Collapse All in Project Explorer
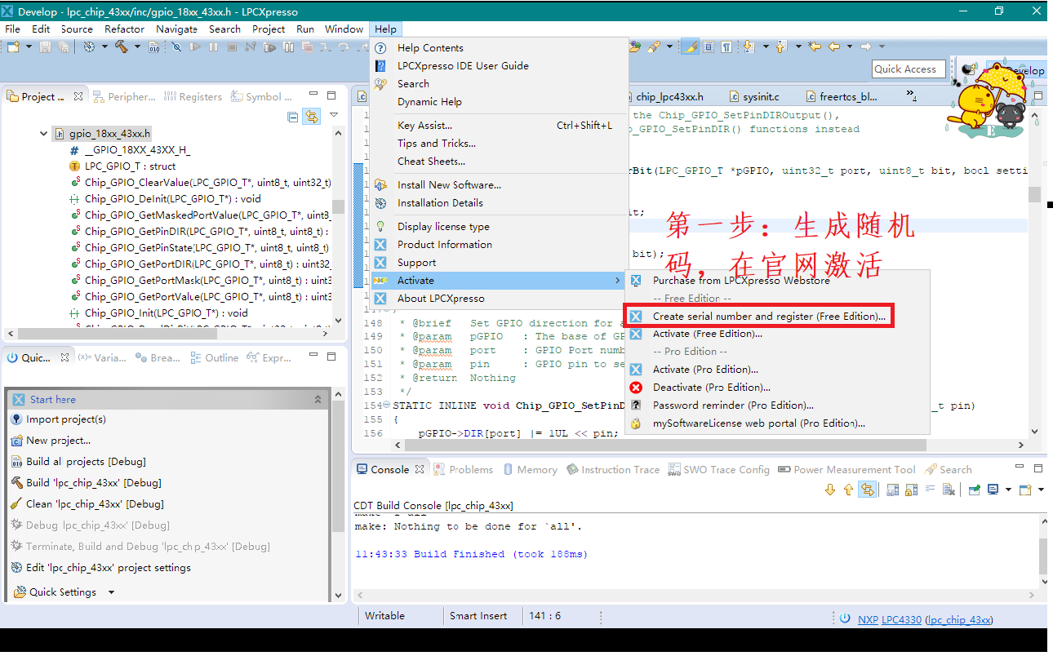This screenshot has height=656, width=1053. point(293,117)
